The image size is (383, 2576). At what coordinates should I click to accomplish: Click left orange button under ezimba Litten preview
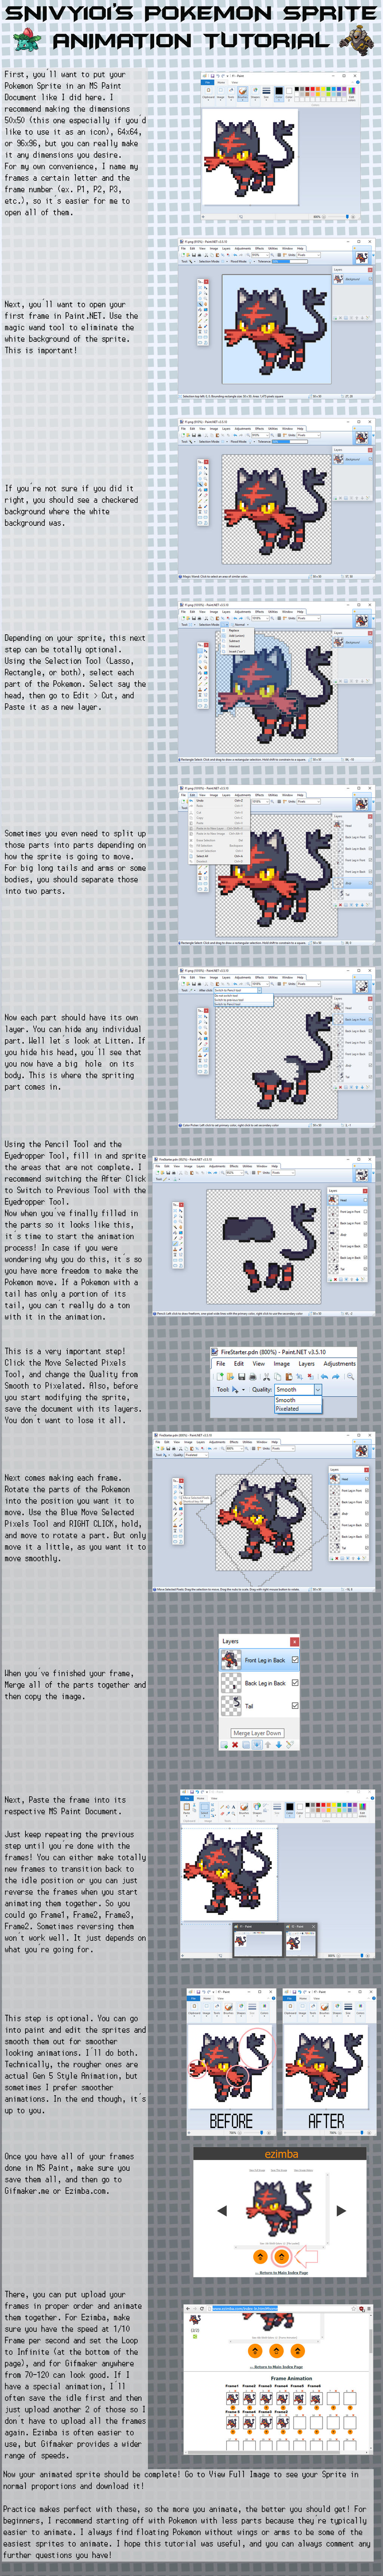[260, 2256]
